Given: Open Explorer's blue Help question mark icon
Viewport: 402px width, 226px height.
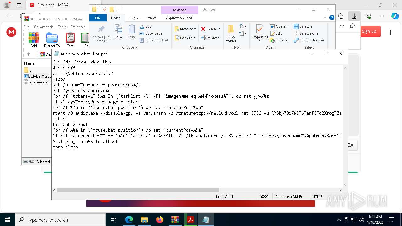Looking at the screenshot, I should click(332, 18).
